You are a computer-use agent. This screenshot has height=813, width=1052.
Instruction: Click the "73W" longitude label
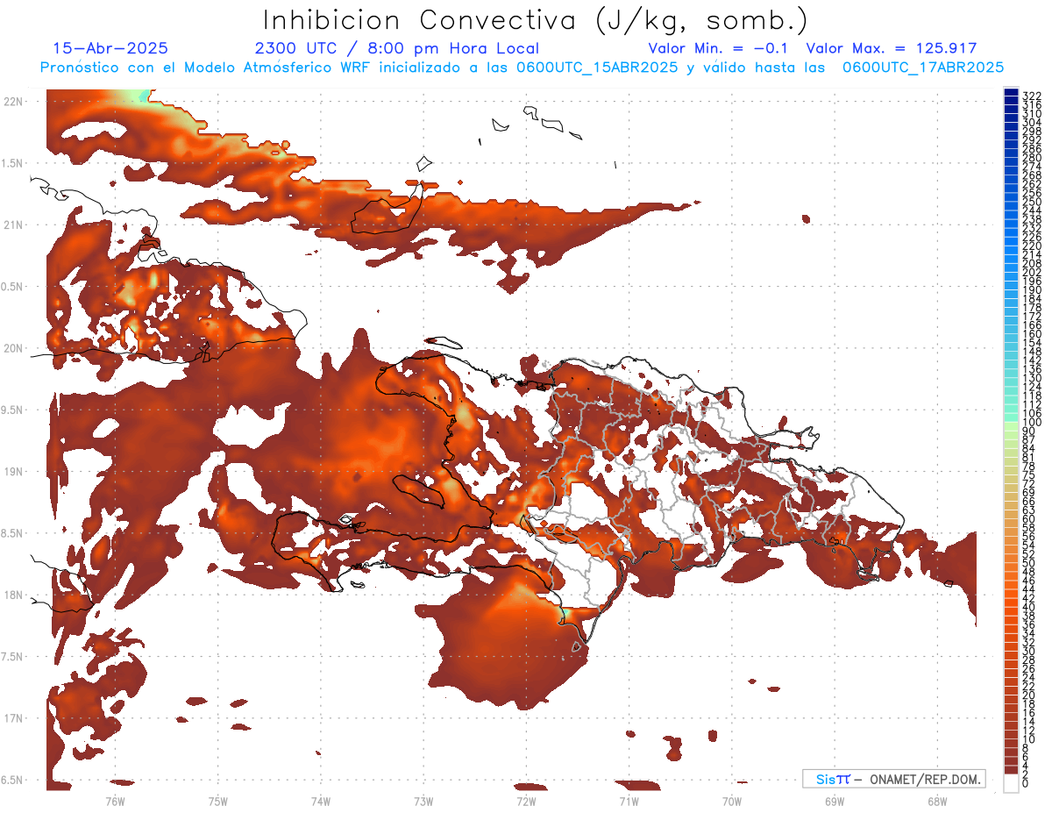[x=423, y=801]
